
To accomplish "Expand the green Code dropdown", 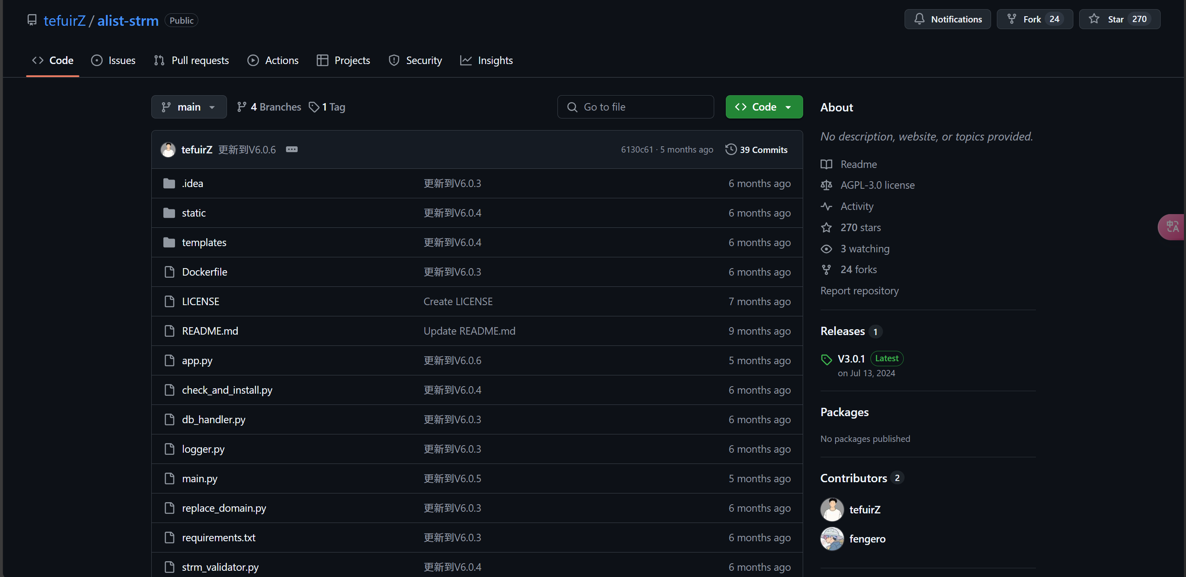I will (x=764, y=107).
